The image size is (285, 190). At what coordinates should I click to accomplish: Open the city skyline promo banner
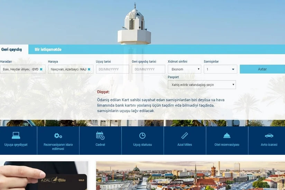[191, 176]
